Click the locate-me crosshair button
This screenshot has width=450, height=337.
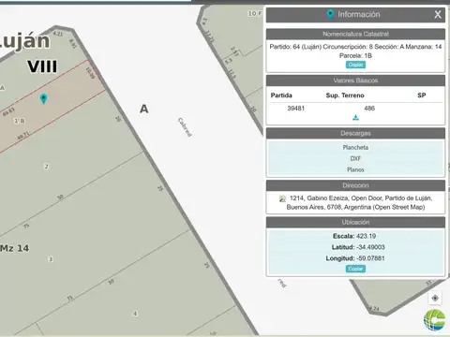tap(435, 298)
